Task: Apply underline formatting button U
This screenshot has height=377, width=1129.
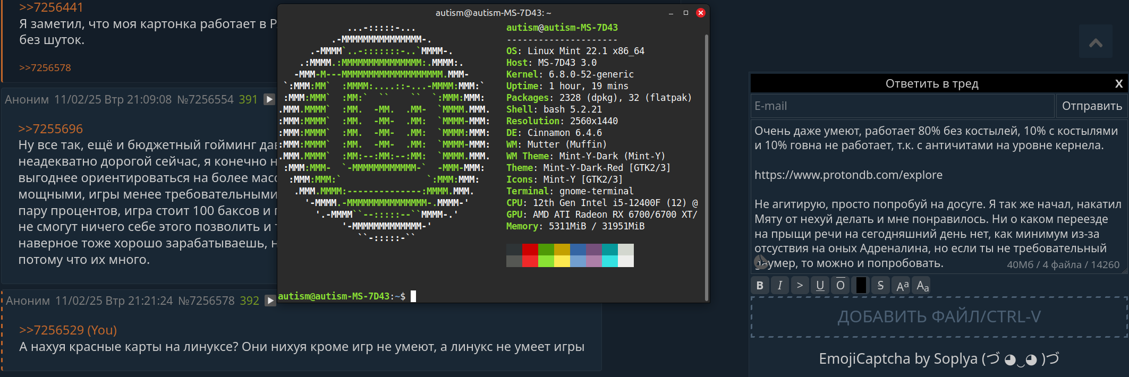Action: pos(820,285)
